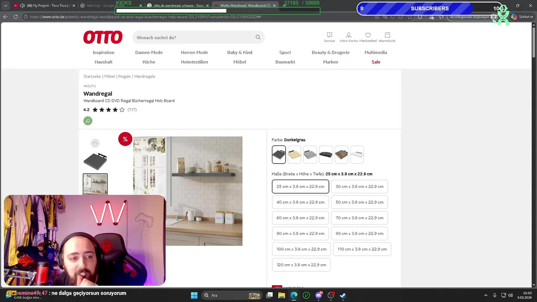Open File Explorer from taskbar
537x302 pixels.
pos(282,295)
